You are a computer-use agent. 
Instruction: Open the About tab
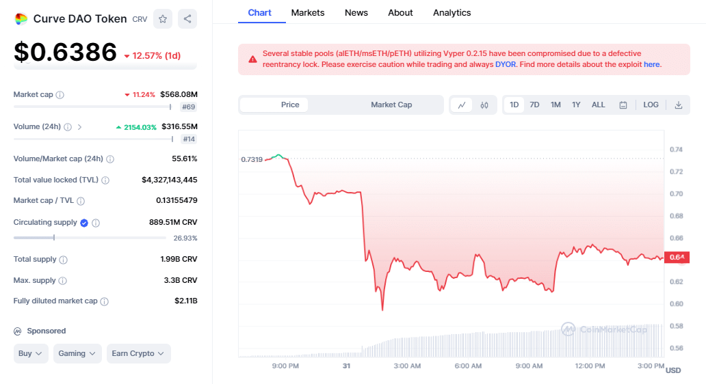pyautogui.click(x=400, y=12)
